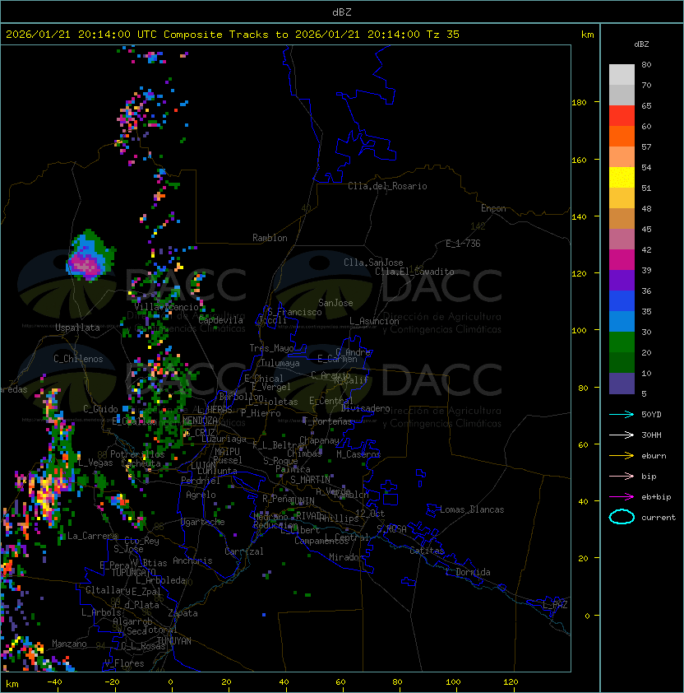Pick the magenta 39-42 dBZ color band
The image size is (684, 693).
(622, 260)
